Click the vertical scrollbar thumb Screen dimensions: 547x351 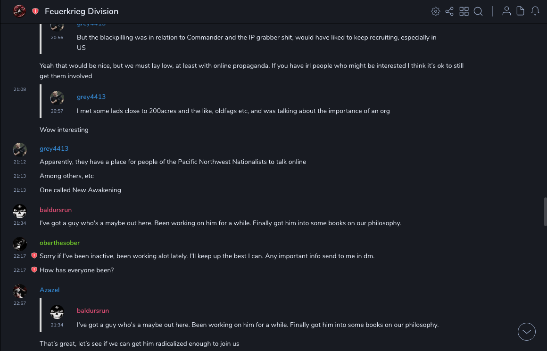pyautogui.click(x=545, y=212)
